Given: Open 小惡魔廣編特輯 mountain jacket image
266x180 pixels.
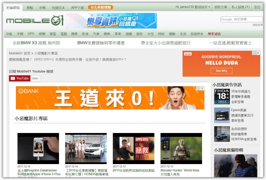Looking at the screenshot, I should point(236,166).
